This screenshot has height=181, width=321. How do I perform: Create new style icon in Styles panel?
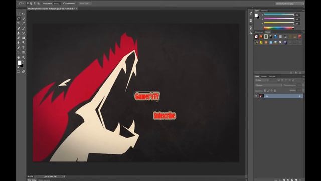click(x=296, y=72)
